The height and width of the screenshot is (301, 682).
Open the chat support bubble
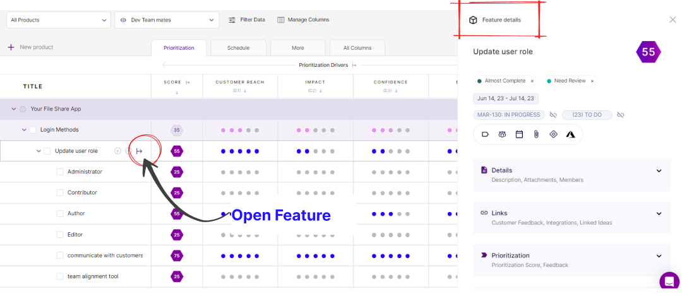tap(669, 281)
